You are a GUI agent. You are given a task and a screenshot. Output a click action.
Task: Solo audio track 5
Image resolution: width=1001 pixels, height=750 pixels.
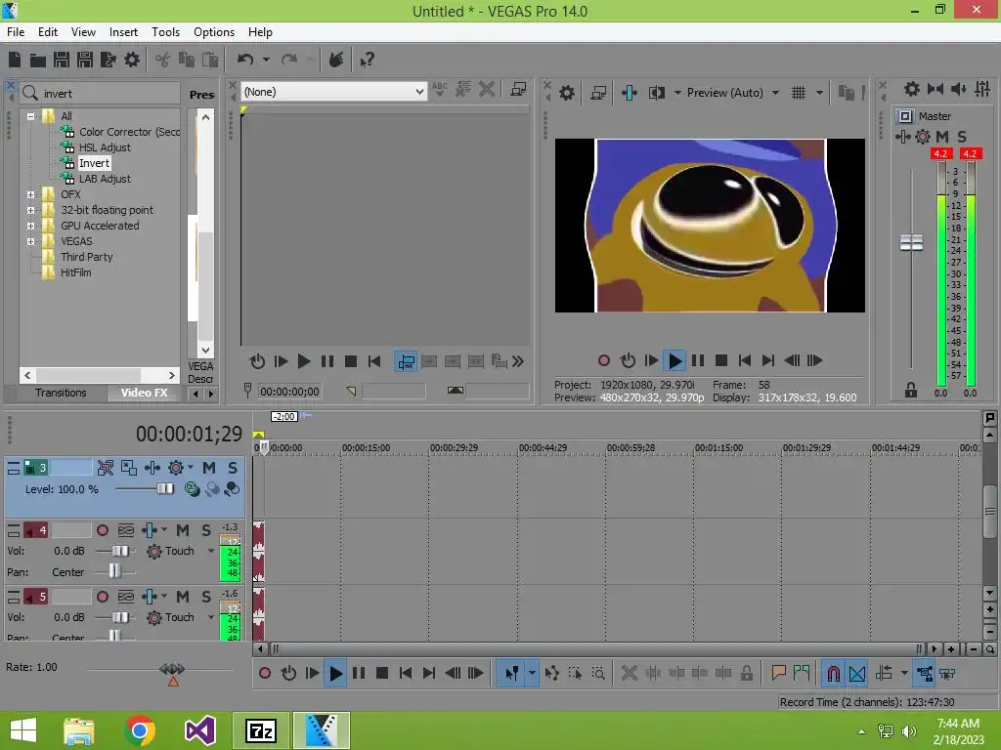point(206,597)
